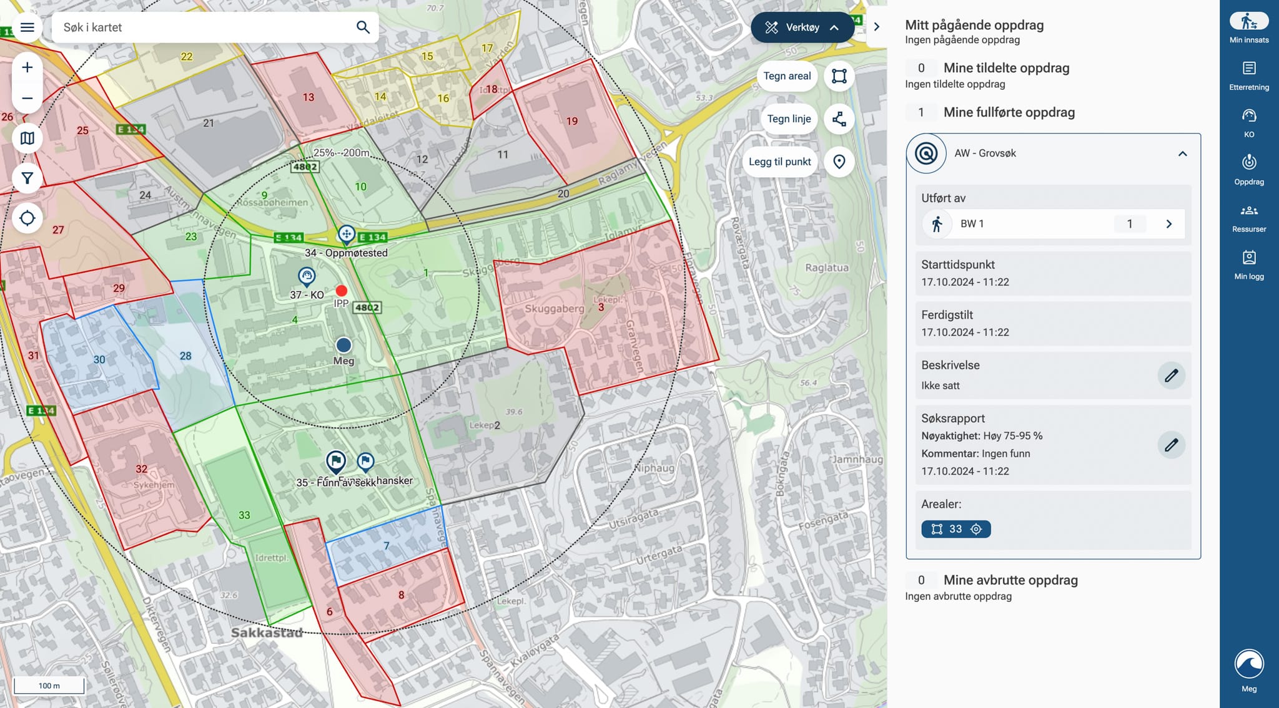Viewport: 1279px width, 708px height.
Task: Click the map zoom-in plus button
Action: pos(27,67)
